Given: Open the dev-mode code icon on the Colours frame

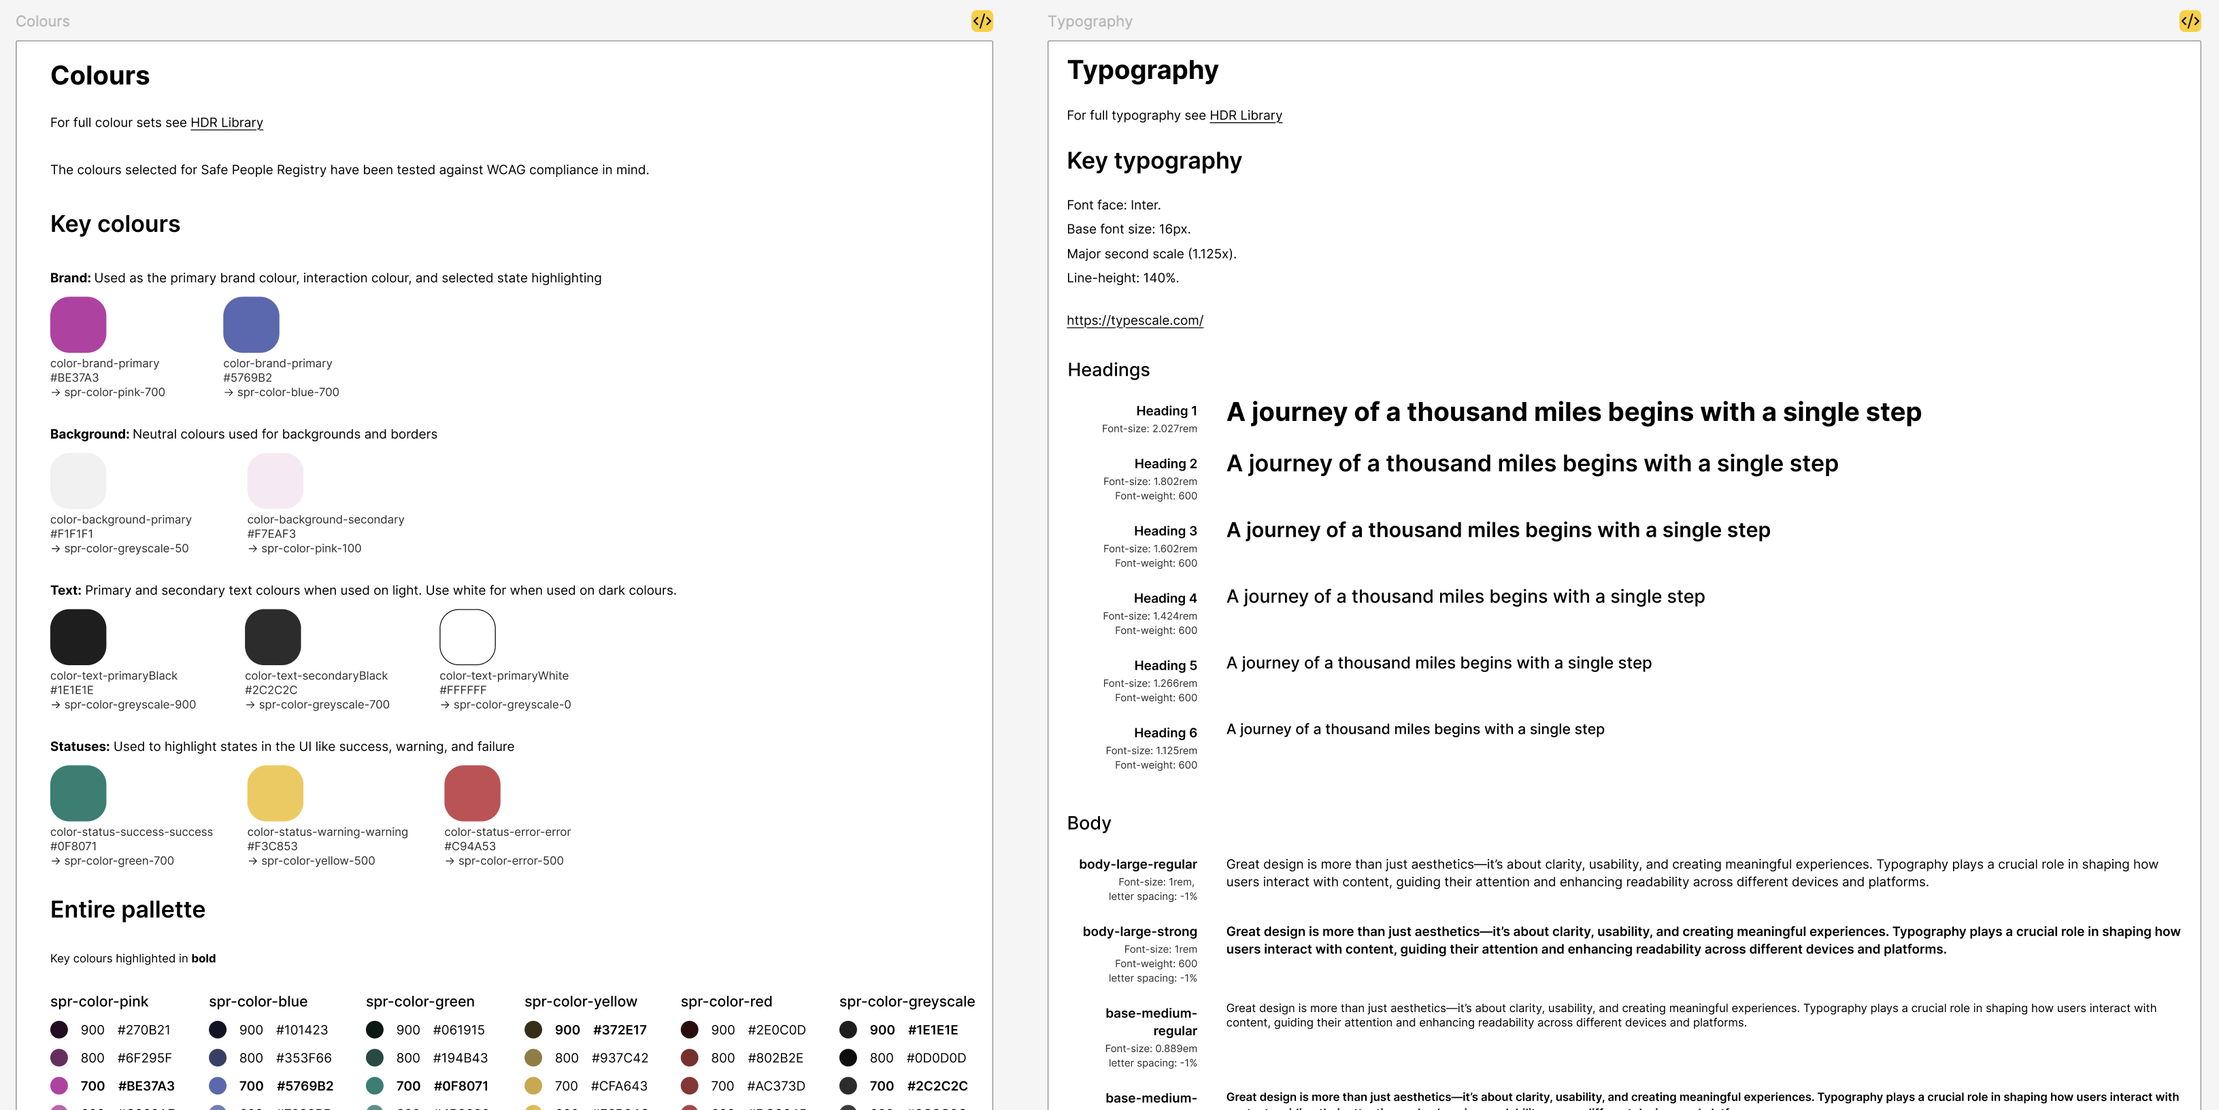Looking at the screenshot, I should click(x=982, y=20).
